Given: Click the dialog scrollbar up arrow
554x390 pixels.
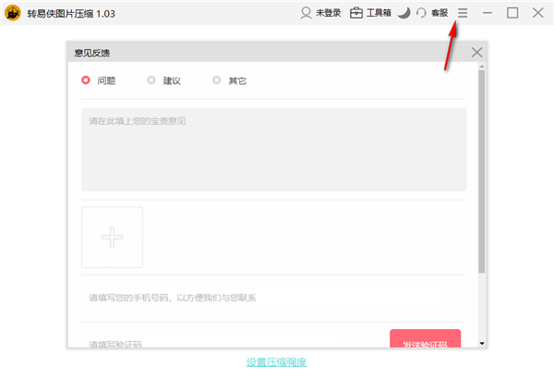Looking at the screenshot, I should [x=482, y=67].
